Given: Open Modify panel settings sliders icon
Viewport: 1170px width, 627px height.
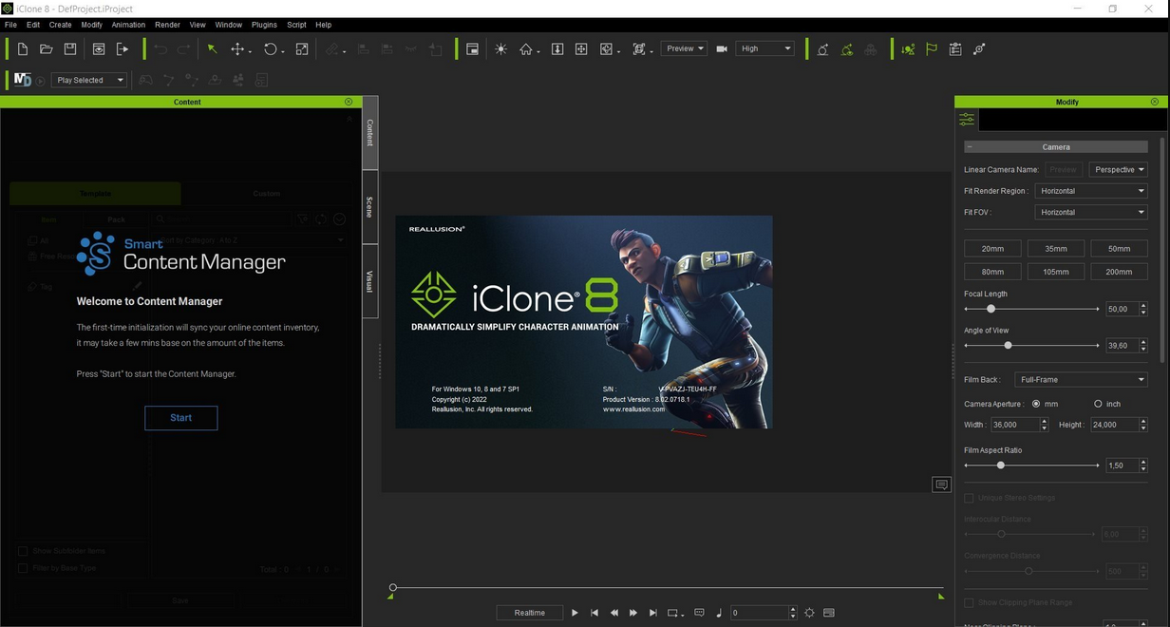Looking at the screenshot, I should pos(967,120).
